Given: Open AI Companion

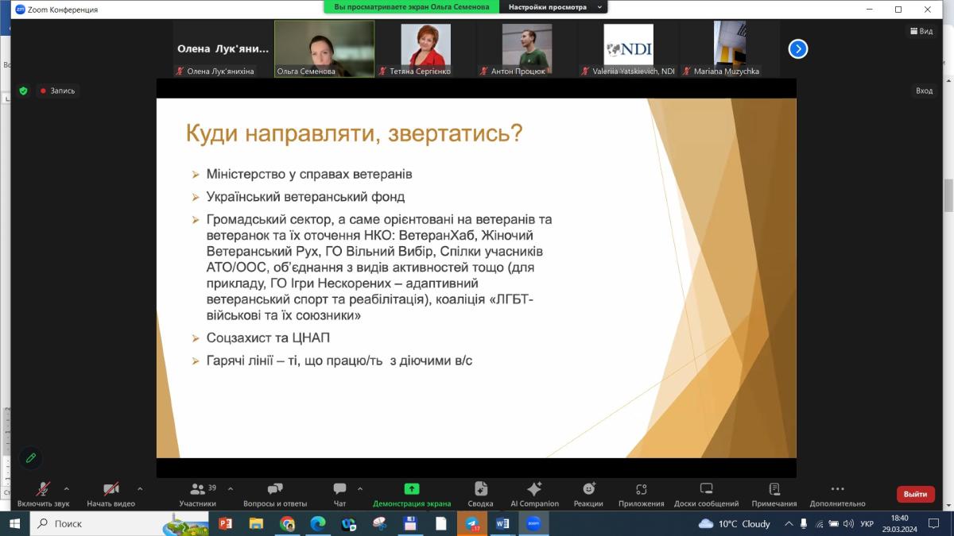Looking at the screenshot, I should point(534,494).
